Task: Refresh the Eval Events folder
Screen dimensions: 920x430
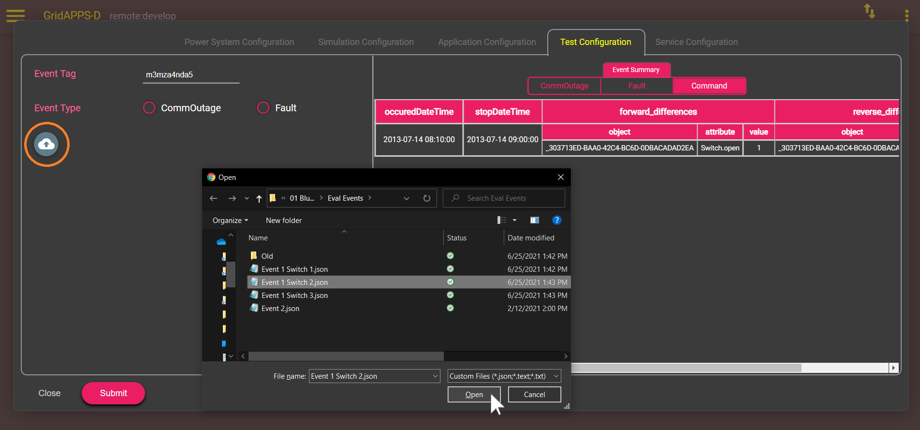Action: tap(427, 198)
